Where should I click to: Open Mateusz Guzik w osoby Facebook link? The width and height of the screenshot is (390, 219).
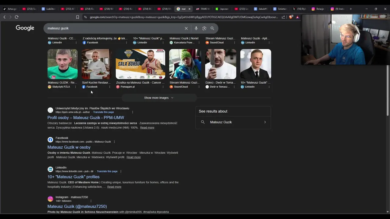coord(69,147)
